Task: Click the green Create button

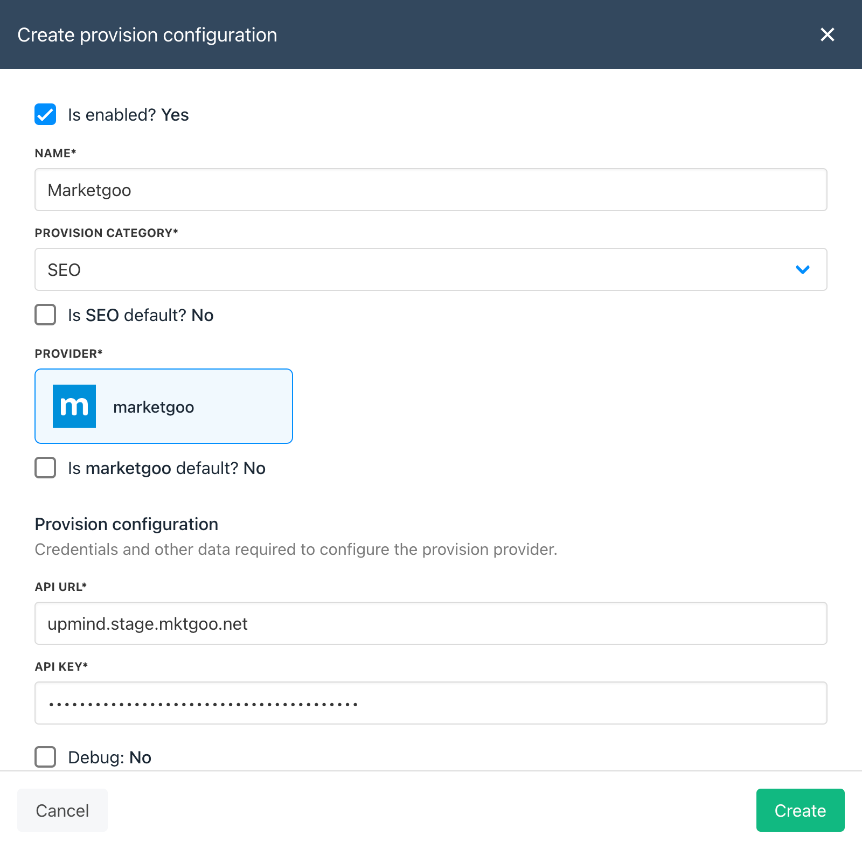Action: [x=800, y=810]
